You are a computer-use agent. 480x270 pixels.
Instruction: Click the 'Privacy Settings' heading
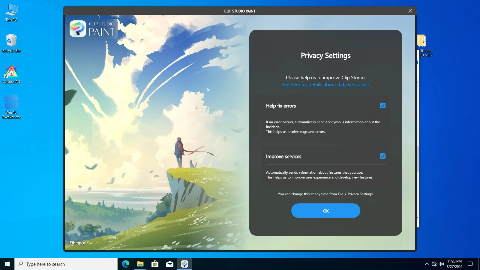[326, 56]
